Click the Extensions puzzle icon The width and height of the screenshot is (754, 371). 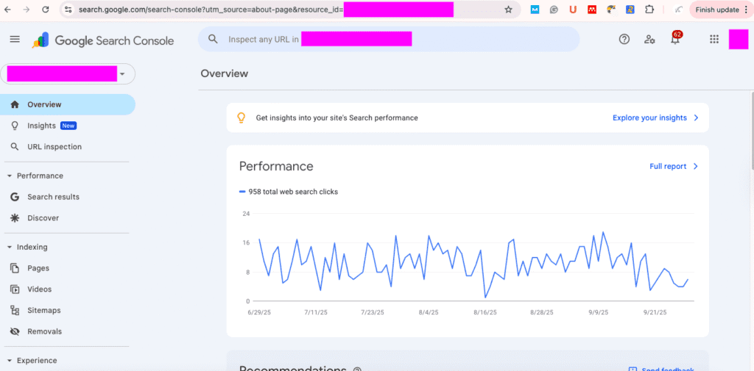pyautogui.click(x=649, y=10)
